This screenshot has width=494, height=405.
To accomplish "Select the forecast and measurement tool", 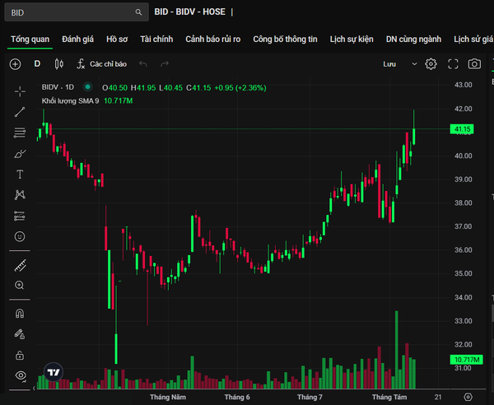I will click(20, 216).
